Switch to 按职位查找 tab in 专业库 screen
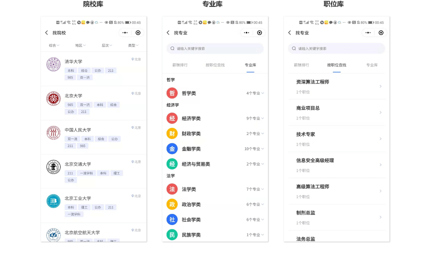Viewport: 436px width, 255px height. (x=215, y=65)
